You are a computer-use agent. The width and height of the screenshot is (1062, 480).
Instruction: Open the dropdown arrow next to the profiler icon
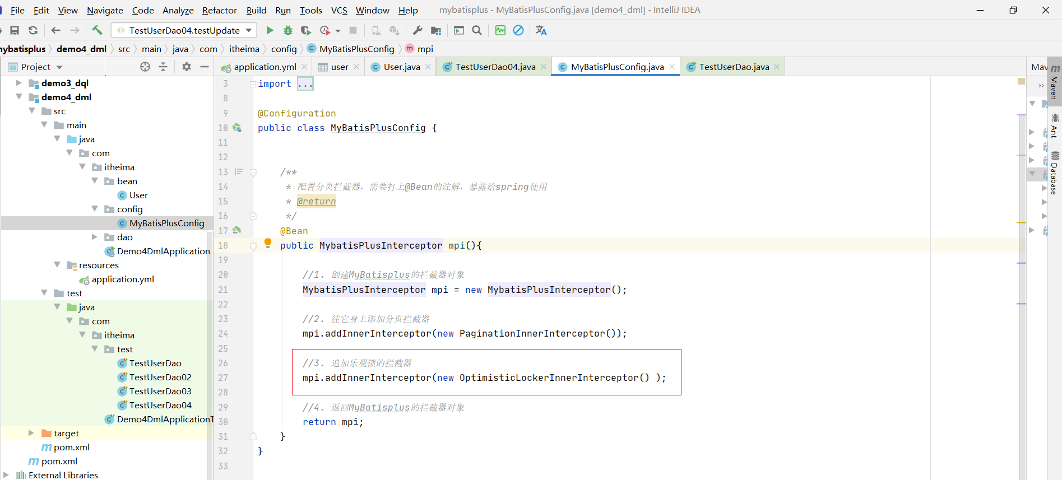pos(338,31)
